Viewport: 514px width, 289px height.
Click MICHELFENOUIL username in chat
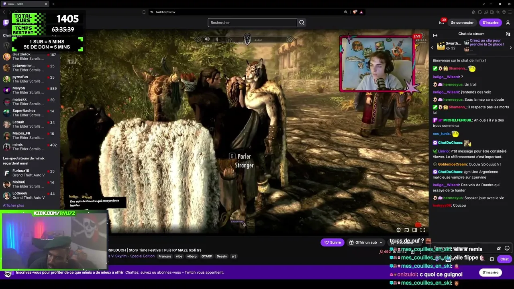(x=457, y=120)
